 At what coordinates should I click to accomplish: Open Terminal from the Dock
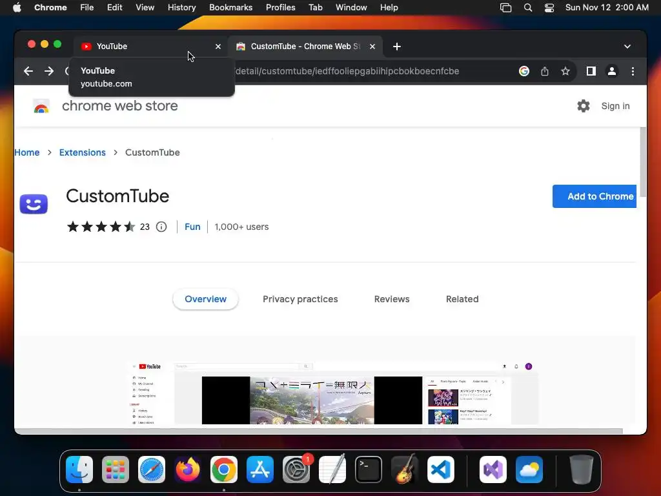coord(369,470)
